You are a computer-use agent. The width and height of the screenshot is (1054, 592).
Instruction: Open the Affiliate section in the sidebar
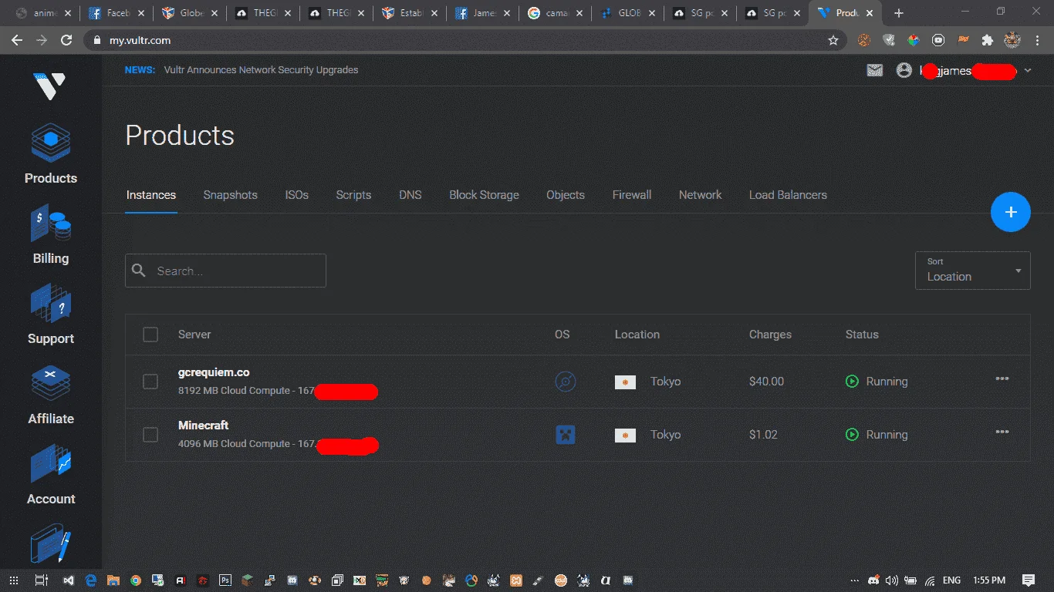coord(51,395)
